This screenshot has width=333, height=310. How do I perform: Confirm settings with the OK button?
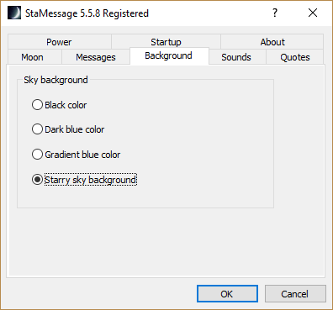tap(227, 294)
